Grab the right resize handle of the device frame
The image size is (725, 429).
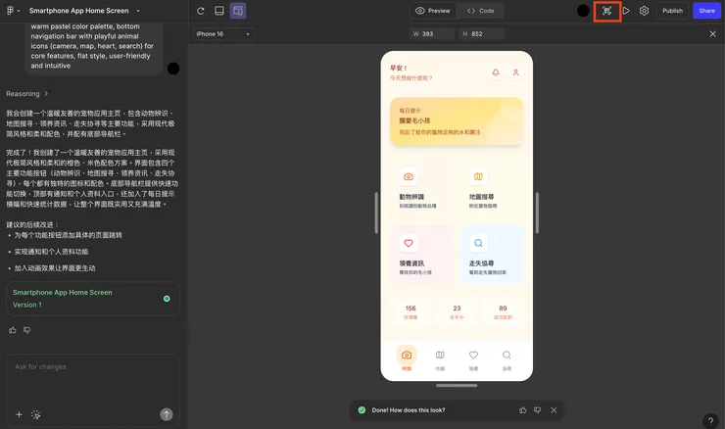(537, 213)
